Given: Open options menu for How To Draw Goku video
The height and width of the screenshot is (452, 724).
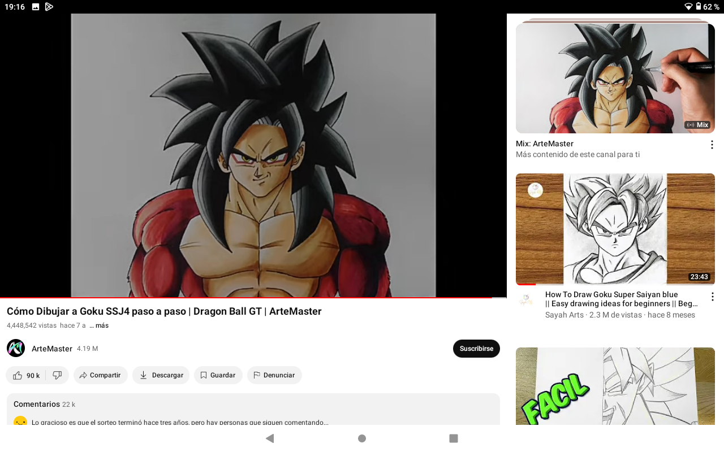Looking at the screenshot, I should point(712,297).
